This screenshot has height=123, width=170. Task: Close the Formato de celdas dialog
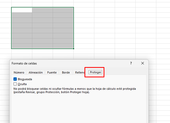click(143, 63)
